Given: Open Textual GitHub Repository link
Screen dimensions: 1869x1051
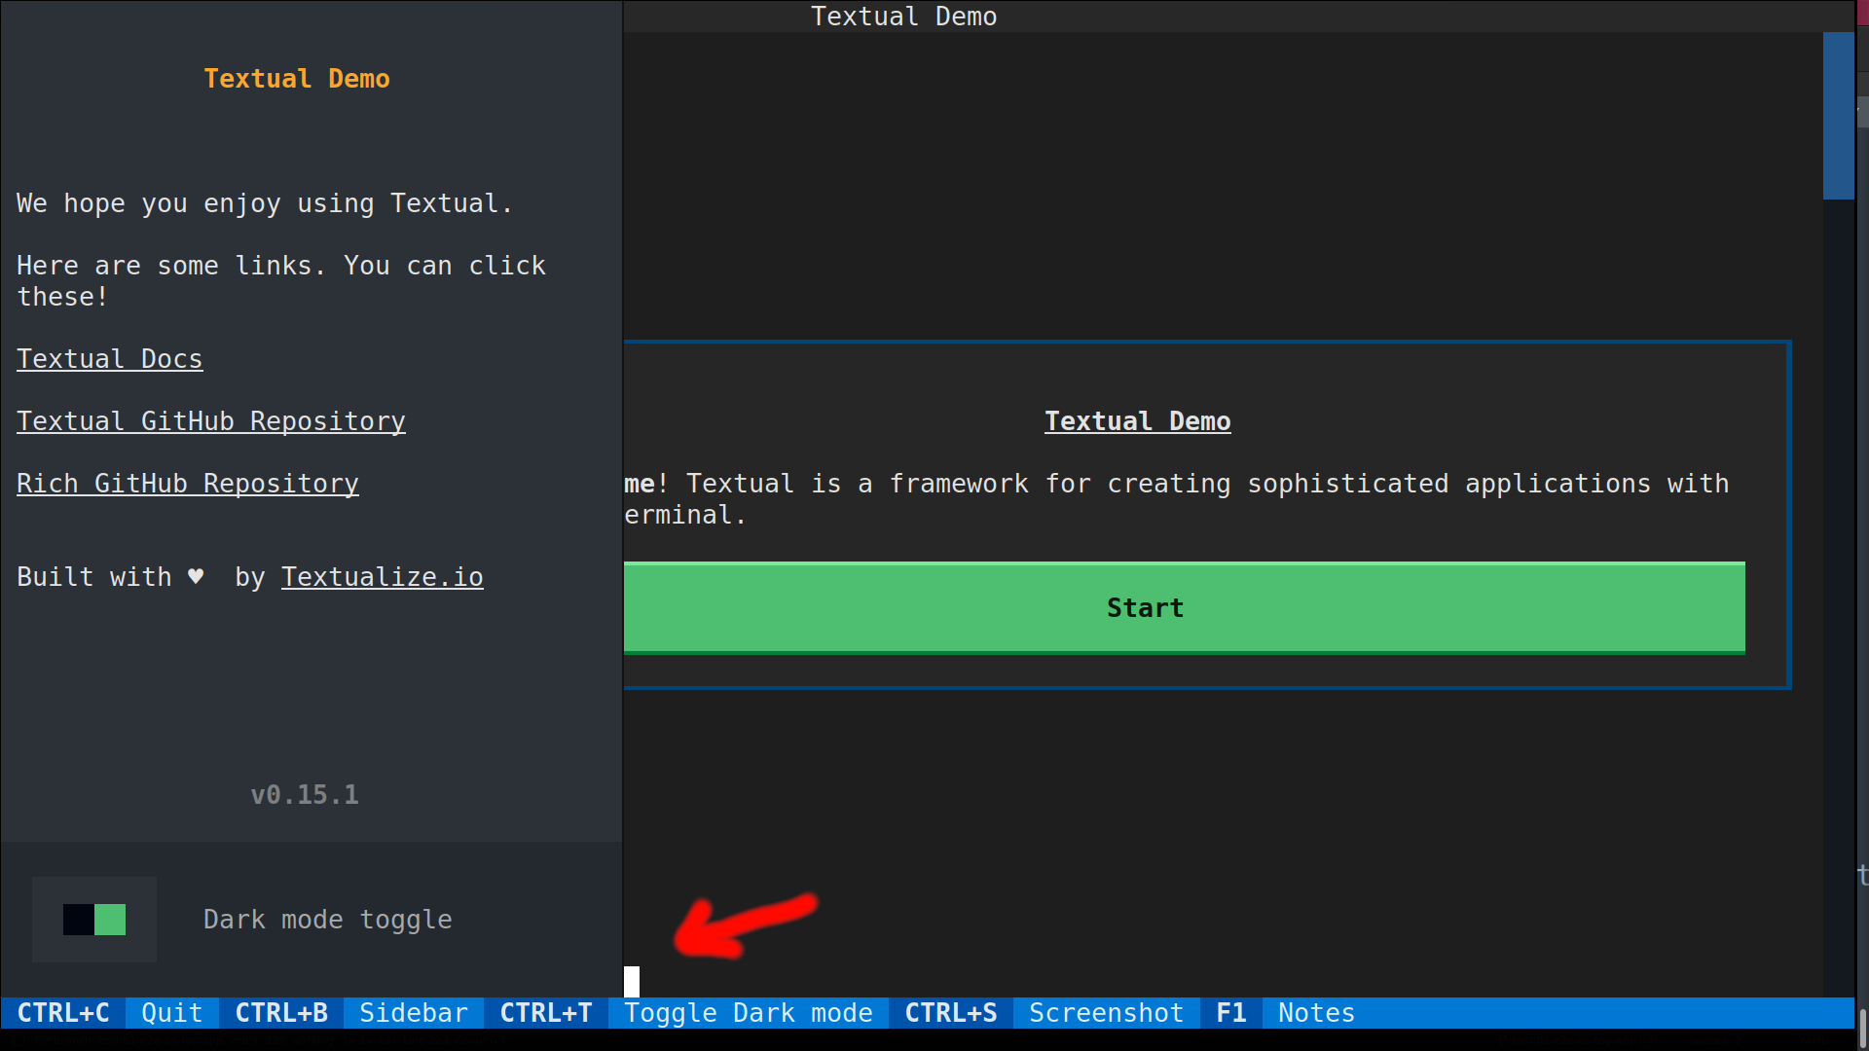Looking at the screenshot, I should [x=211, y=421].
